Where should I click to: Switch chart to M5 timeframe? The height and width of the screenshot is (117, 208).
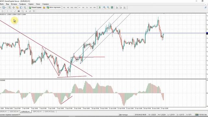click(68, 7)
